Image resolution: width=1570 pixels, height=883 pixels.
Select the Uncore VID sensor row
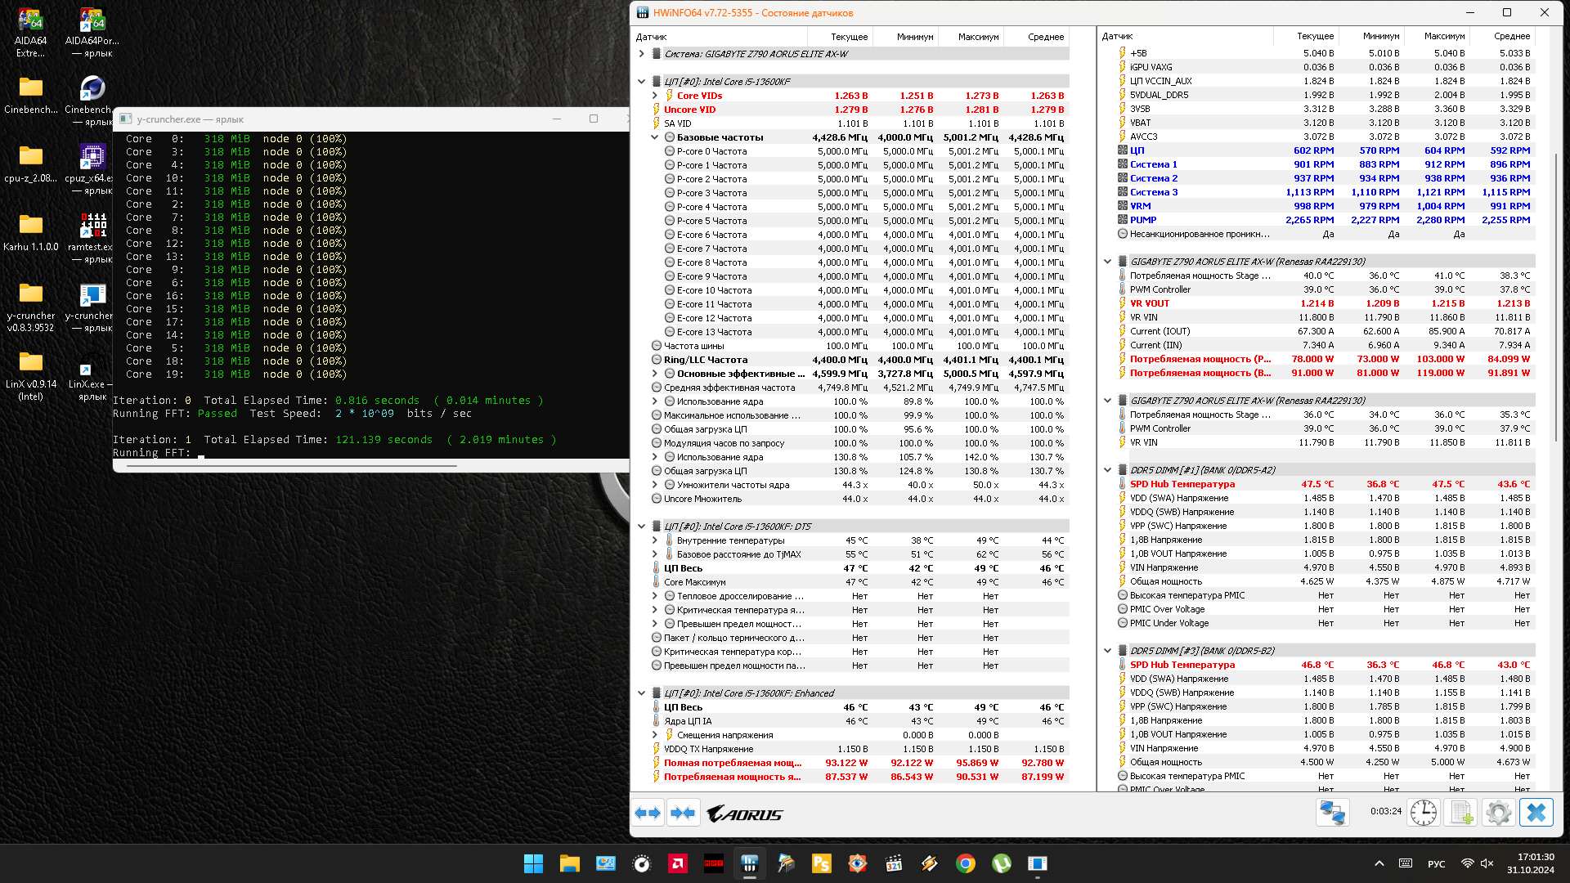689,110
